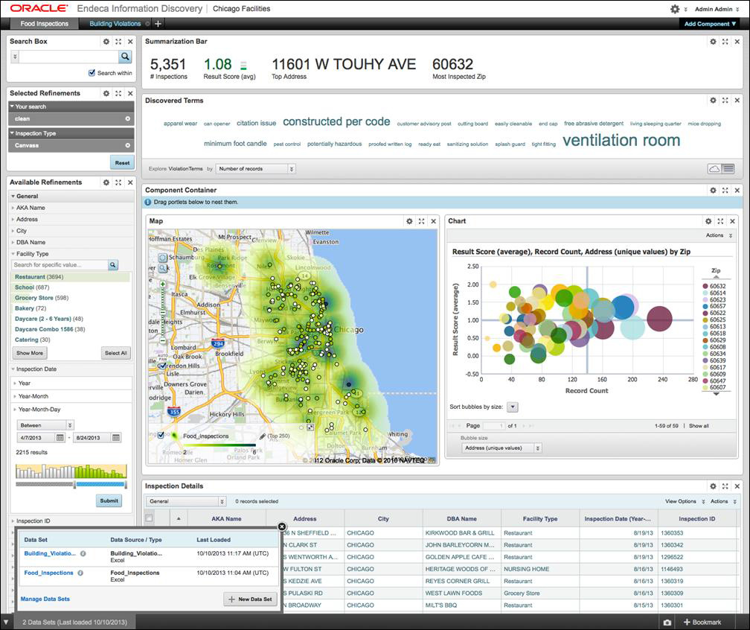Open the Chart panel settings gear

coord(708,221)
